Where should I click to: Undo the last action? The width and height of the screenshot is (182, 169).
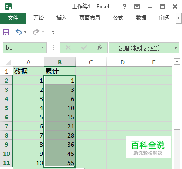tap(19, 32)
